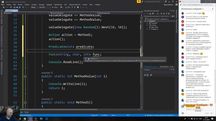This screenshot has width=216, height=121.
Task: Click the bookmark icon in the toolbar
Action: [x=78, y=7]
